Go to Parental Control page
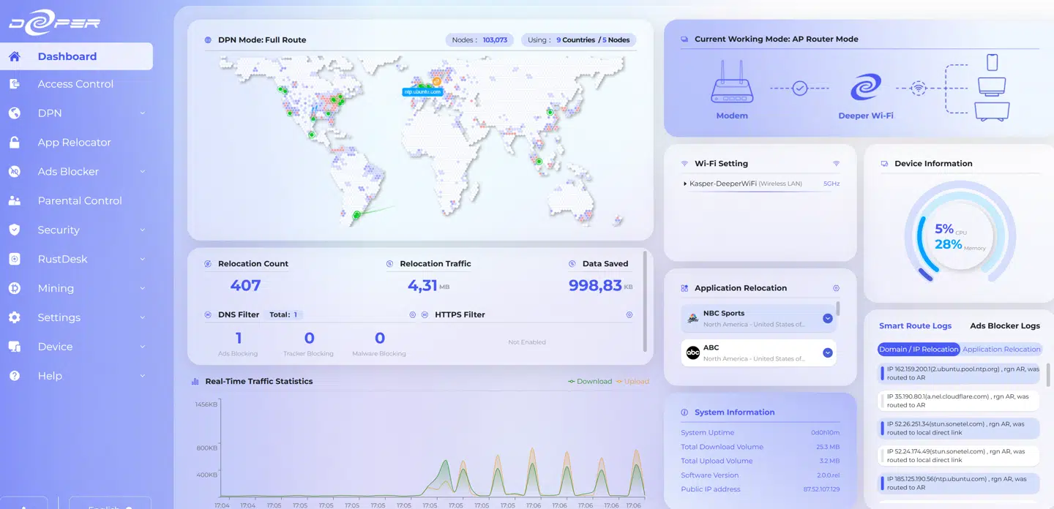Viewport: 1054px width, 509px height. point(80,200)
